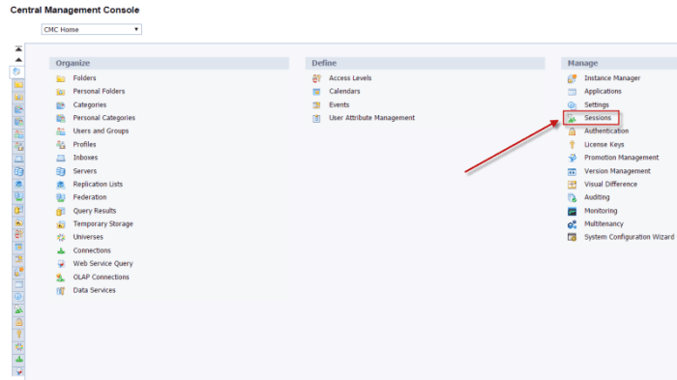This screenshot has width=677, height=380.
Task: Select the home icon in the left sidebar
Action: pos(16,72)
